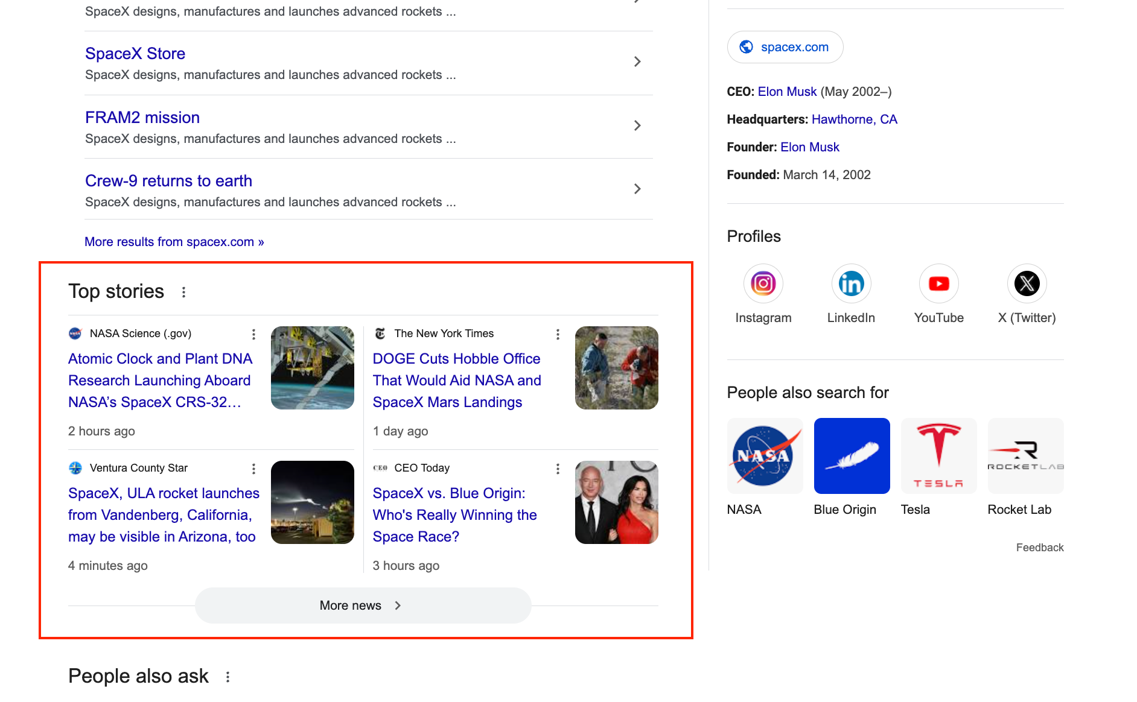Click Hawthorne, CA headquarters link
1137x702 pixels.
tap(854, 119)
